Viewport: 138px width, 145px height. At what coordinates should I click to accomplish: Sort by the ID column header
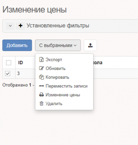[21, 63]
